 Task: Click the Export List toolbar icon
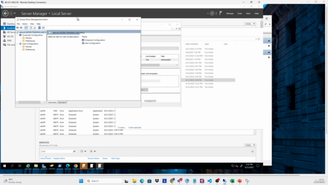(x=35, y=28)
